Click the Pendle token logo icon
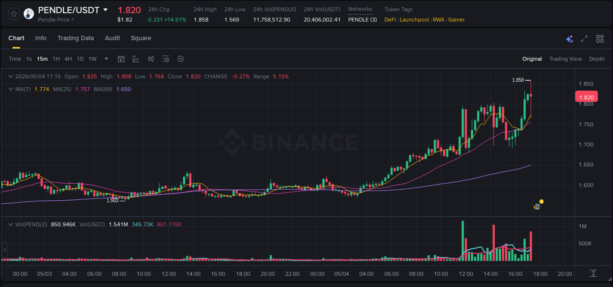The width and height of the screenshot is (613, 287). [x=29, y=14]
